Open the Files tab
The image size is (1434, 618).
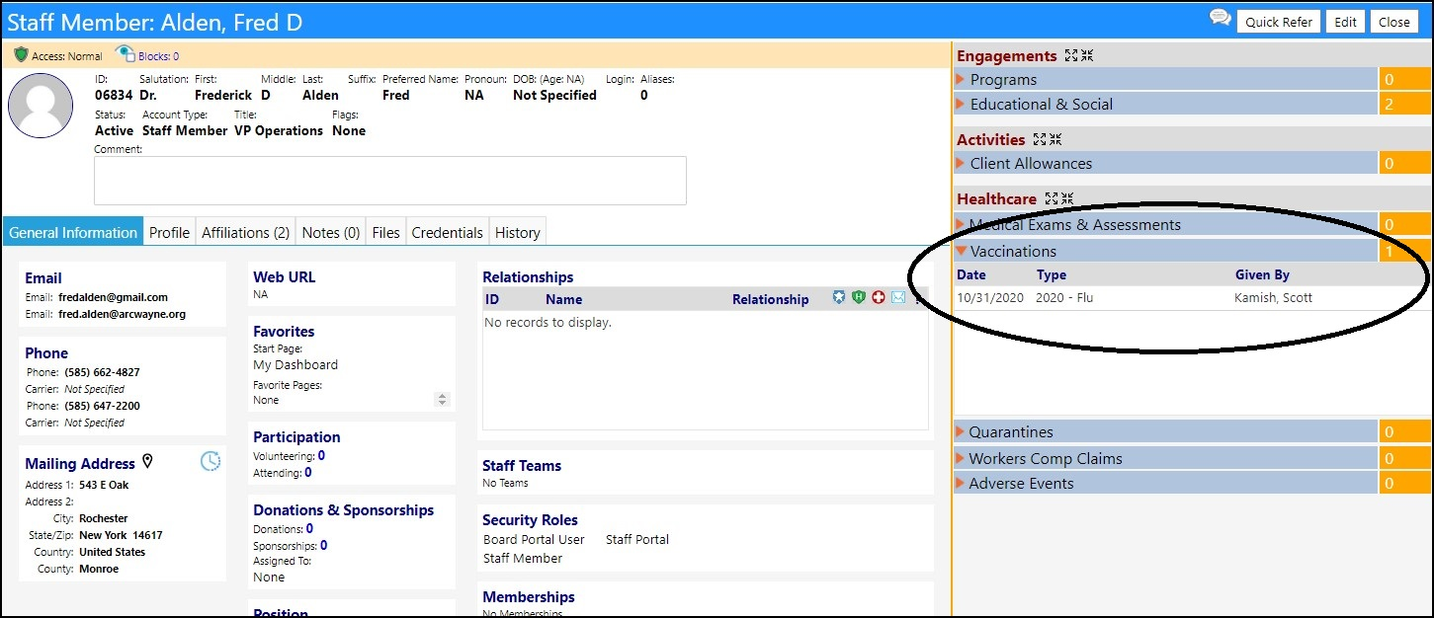click(x=385, y=232)
